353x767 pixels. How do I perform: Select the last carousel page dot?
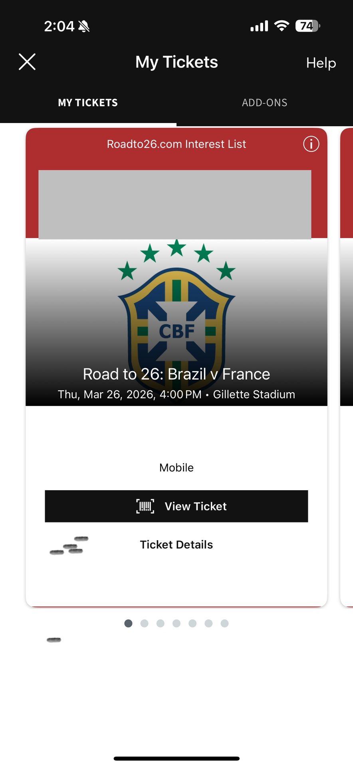[224, 623]
